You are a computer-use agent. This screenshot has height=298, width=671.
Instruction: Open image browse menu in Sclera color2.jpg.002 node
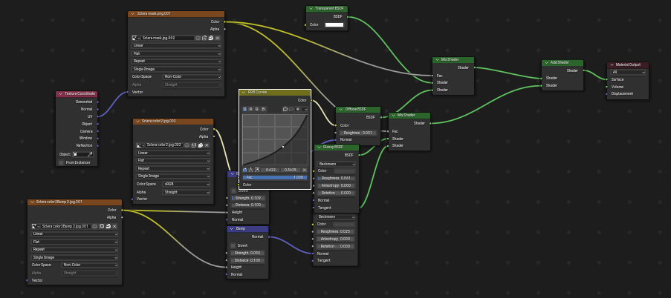click(x=140, y=145)
